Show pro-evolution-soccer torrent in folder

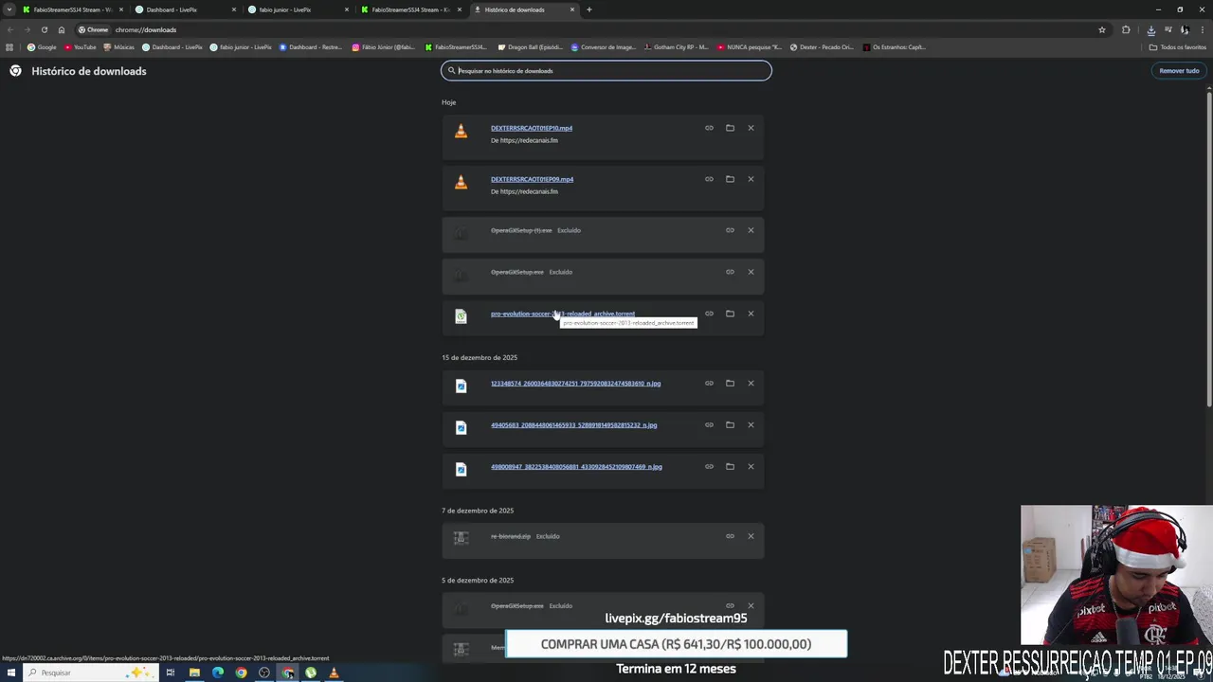click(x=730, y=314)
